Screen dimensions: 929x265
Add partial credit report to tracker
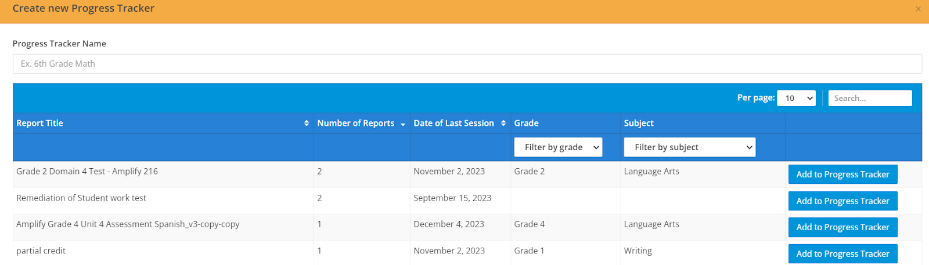pos(842,254)
